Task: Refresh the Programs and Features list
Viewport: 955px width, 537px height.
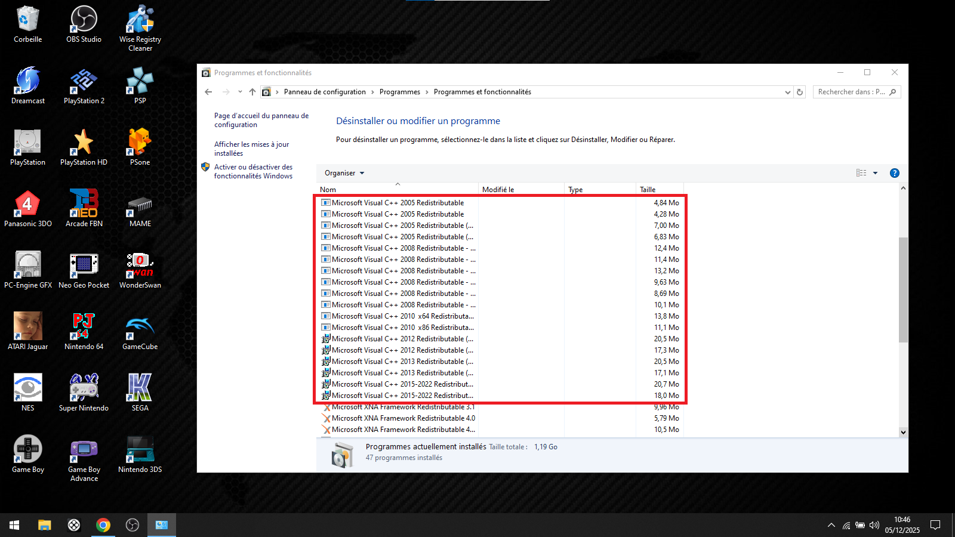Action: coord(800,92)
